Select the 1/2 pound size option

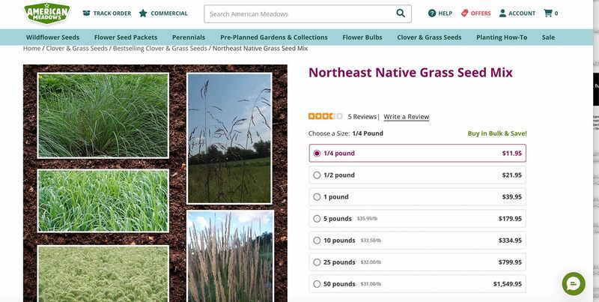(418, 175)
